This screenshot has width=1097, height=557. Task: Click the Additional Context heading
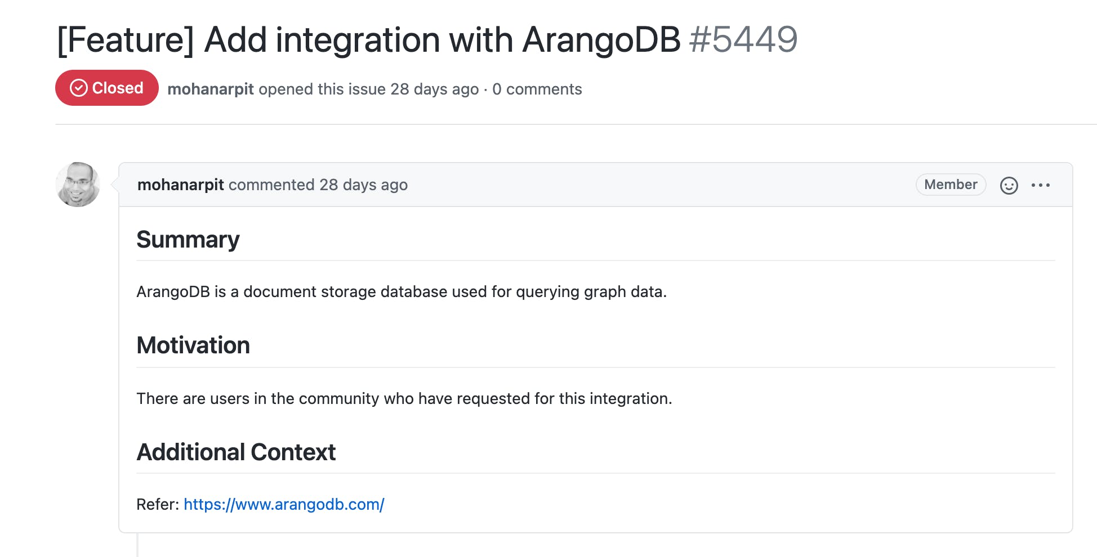pos(236,452)
